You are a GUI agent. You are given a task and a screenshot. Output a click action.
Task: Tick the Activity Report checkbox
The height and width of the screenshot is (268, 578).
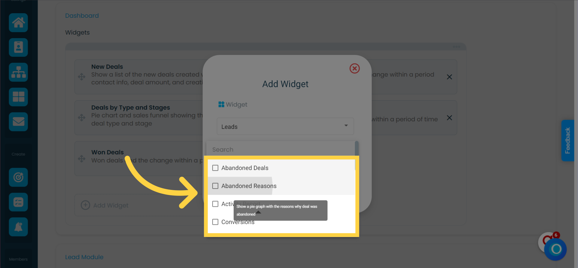215,204
